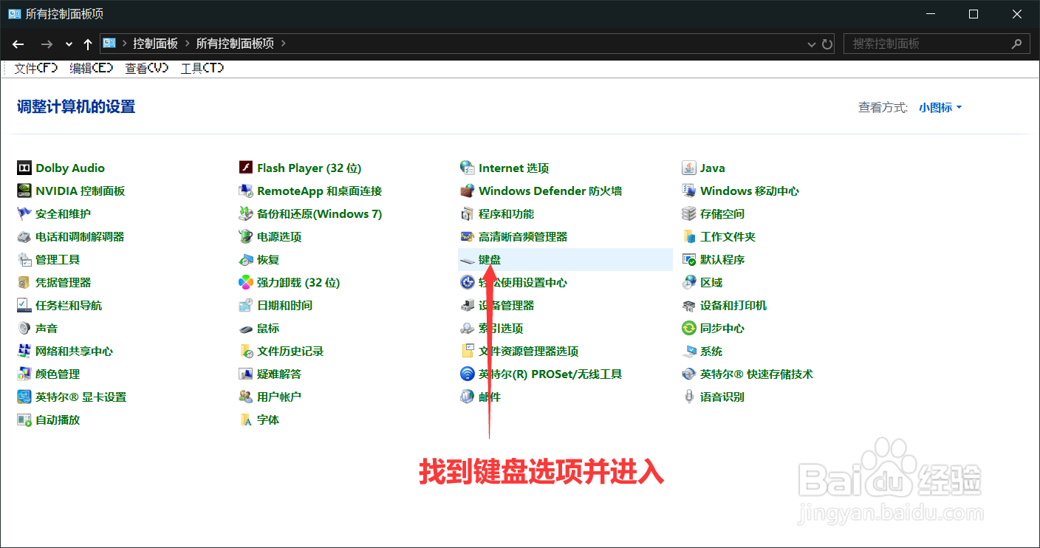Open 工作文件夹 link

click(728, 236)
